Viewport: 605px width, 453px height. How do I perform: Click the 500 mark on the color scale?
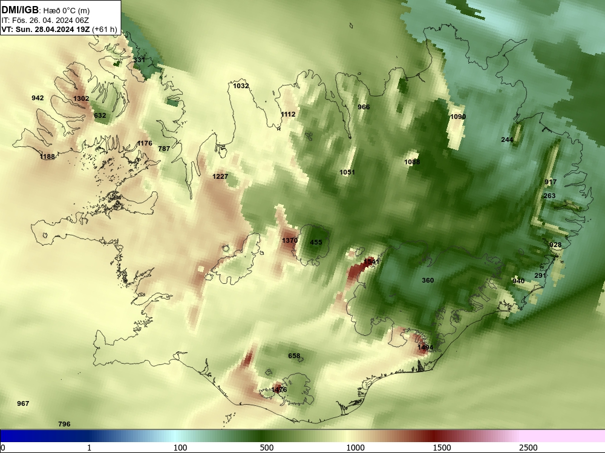tap(267, 448)
